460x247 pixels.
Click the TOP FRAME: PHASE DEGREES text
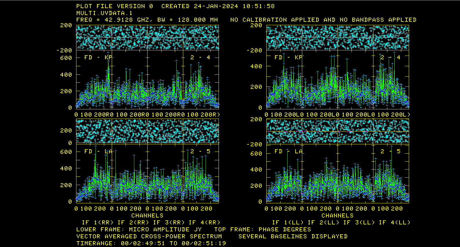point(263,229)
